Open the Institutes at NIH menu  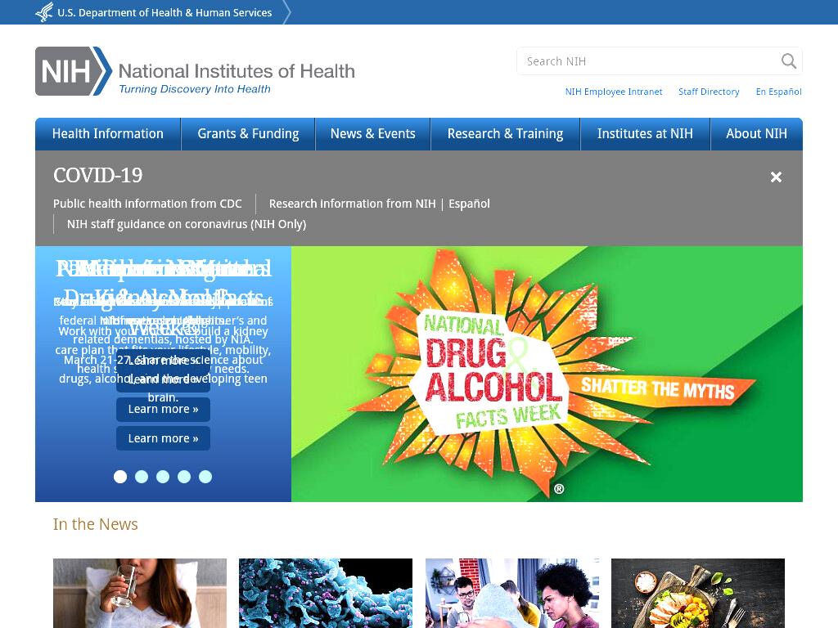point(645,134)
